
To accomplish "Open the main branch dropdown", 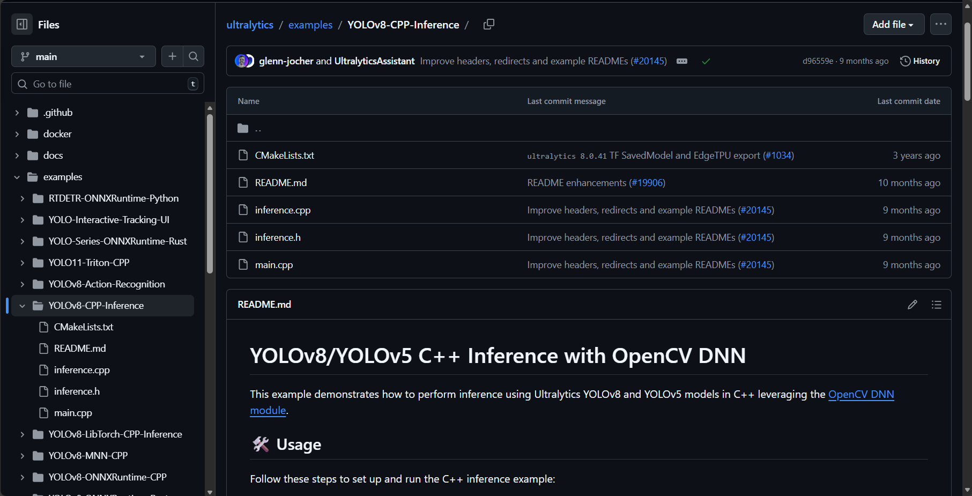I will click(84, 56).
